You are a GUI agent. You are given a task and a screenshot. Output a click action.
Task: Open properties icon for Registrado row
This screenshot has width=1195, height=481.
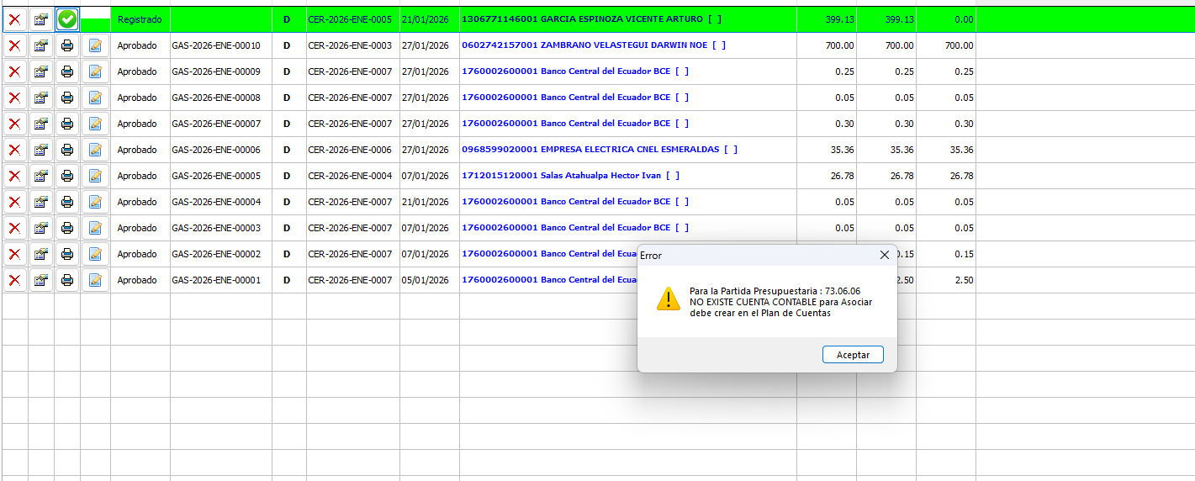(x=41, y=19)
